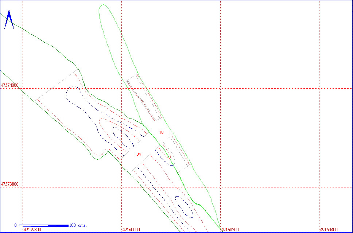This screenshot has height=233, width=353.
Task: Click the 49160400 easting axis label
Action: 329,230
